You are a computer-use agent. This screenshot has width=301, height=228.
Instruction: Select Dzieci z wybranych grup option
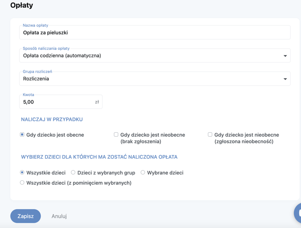[73, 173]
